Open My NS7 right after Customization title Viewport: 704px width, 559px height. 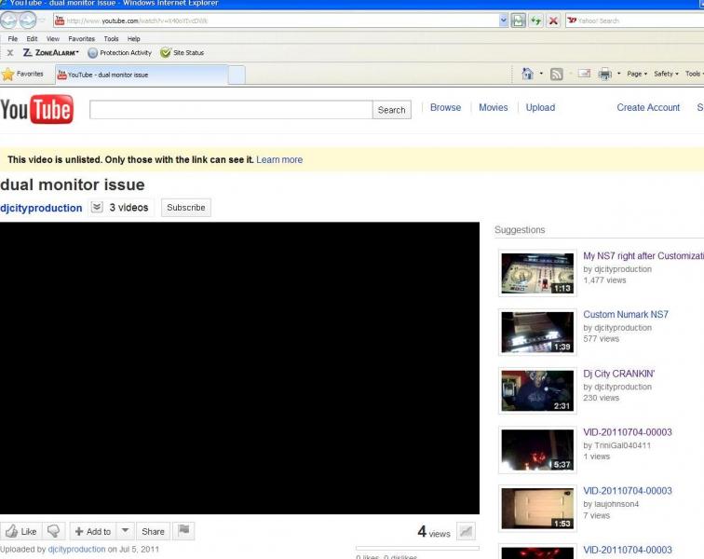pyautogui.click(x=643, y=255)
